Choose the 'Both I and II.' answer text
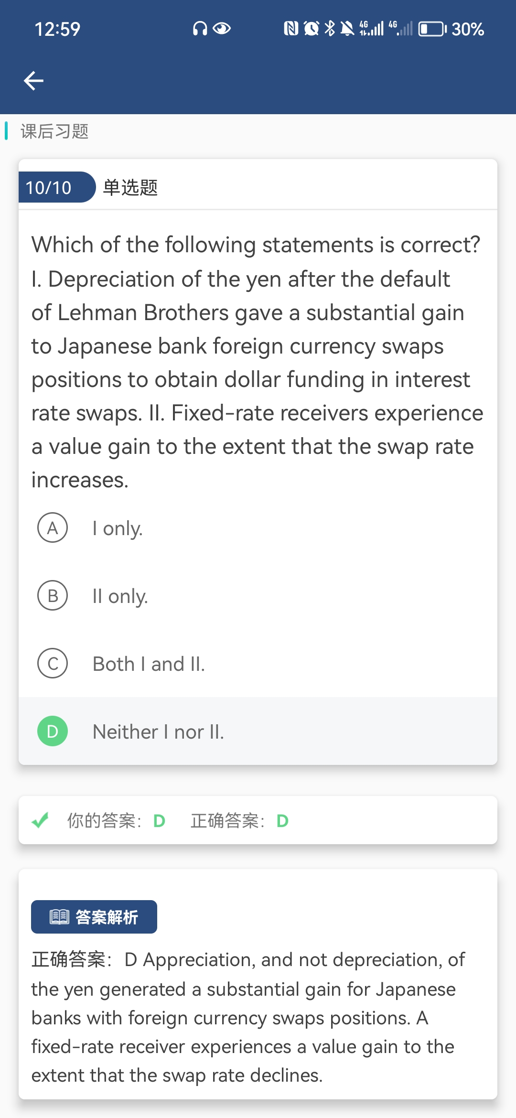 [x=149, y=664]
